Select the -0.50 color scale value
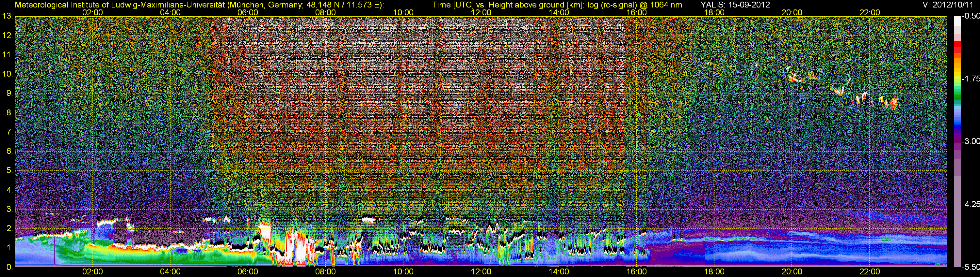Screen dimensions: 980x277 971,16
